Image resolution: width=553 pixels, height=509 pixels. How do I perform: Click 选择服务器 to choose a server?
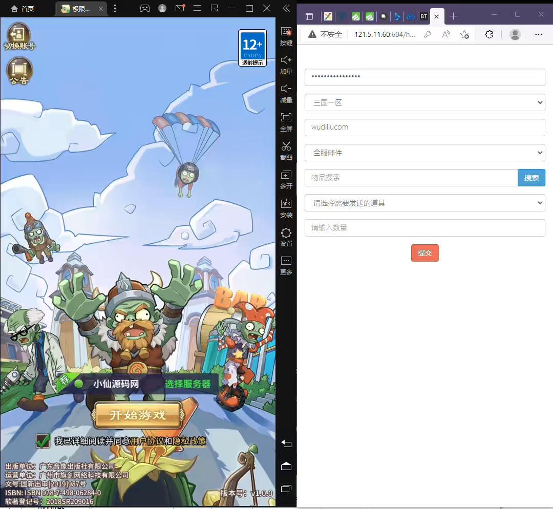[x=187, y=384]
